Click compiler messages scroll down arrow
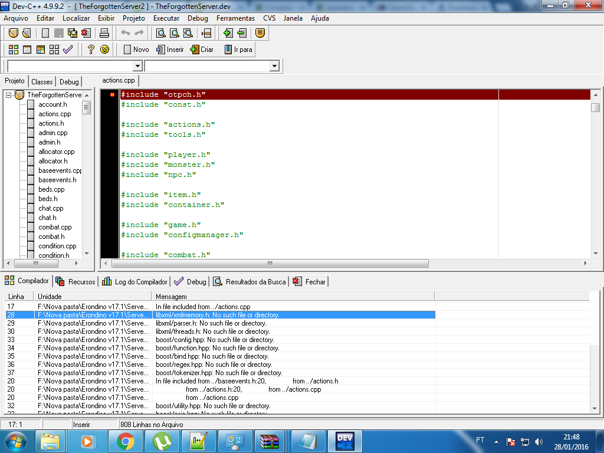 tap(595, 408)
